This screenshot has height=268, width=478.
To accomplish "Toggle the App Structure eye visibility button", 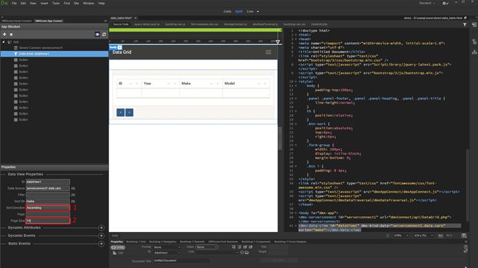I will click(97, 35).
